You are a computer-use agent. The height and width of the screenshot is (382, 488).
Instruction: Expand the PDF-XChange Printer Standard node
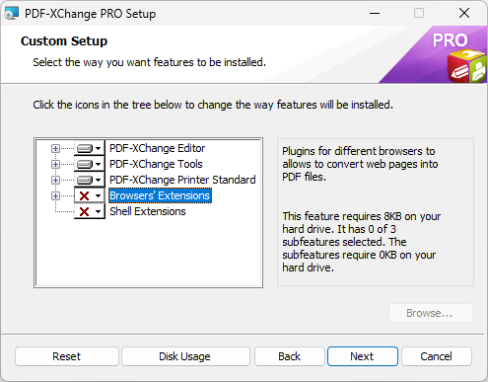[55, 180]
